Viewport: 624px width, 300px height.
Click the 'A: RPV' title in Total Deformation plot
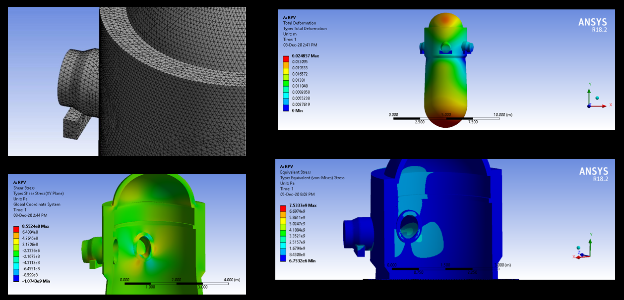click(x=290, y=18)
